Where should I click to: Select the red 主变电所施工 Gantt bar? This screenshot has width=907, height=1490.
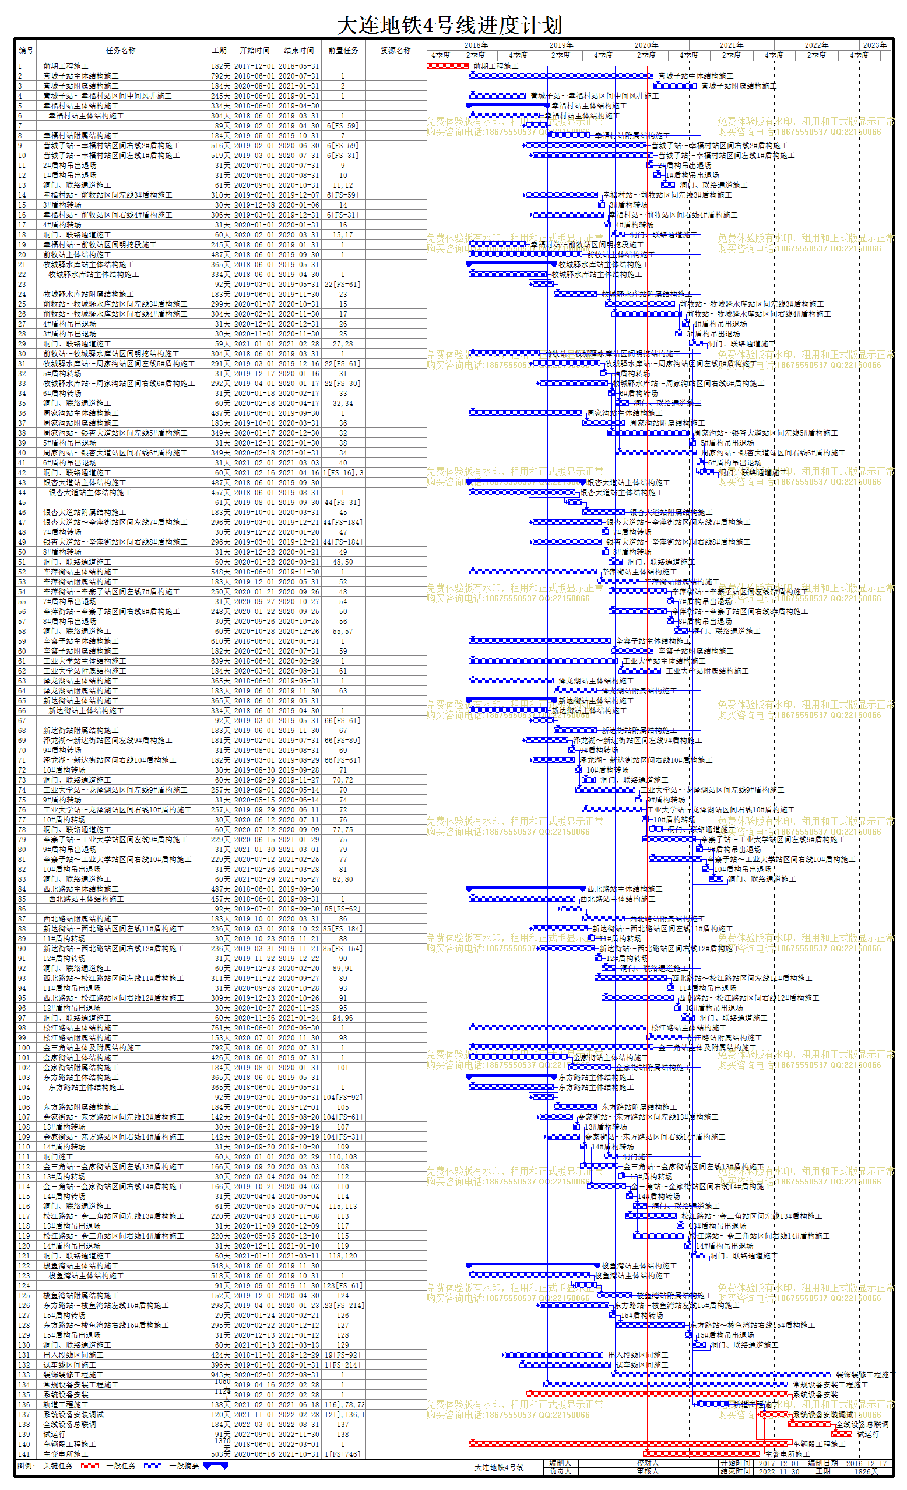(702, 1454)
